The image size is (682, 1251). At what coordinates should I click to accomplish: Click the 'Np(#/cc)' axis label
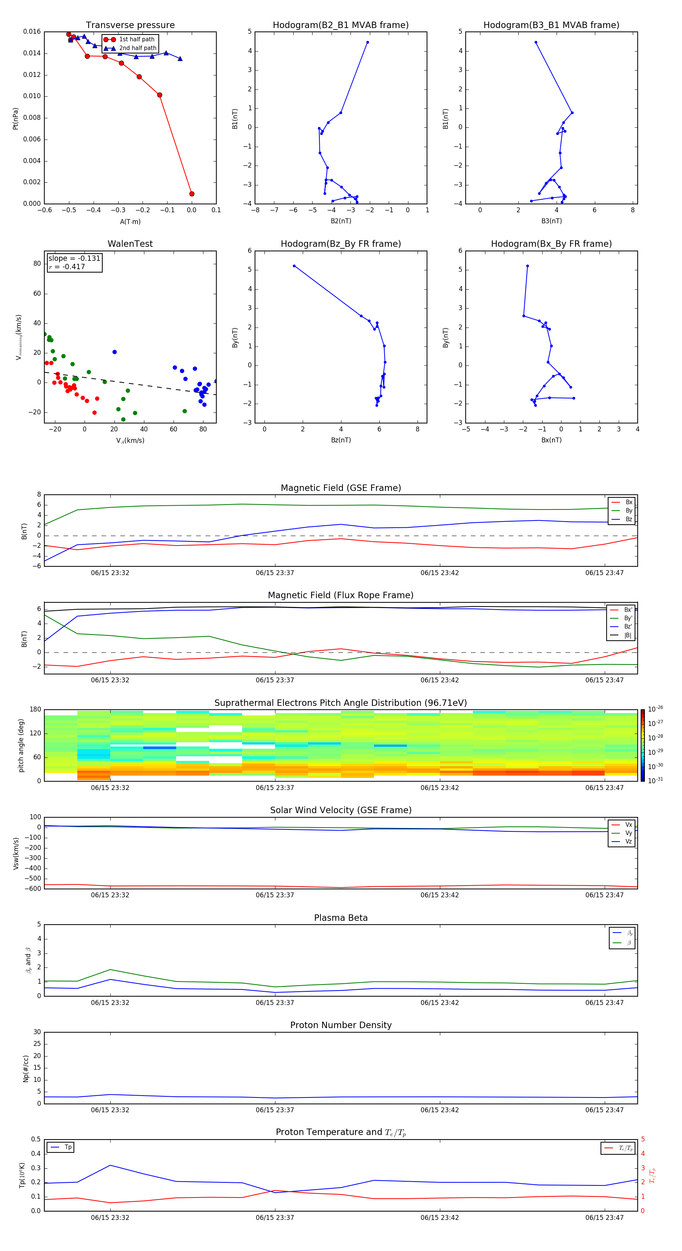tap(26, 1068)
